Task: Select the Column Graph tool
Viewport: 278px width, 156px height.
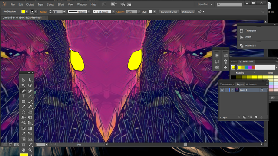Action: click(x=30, y=140)
